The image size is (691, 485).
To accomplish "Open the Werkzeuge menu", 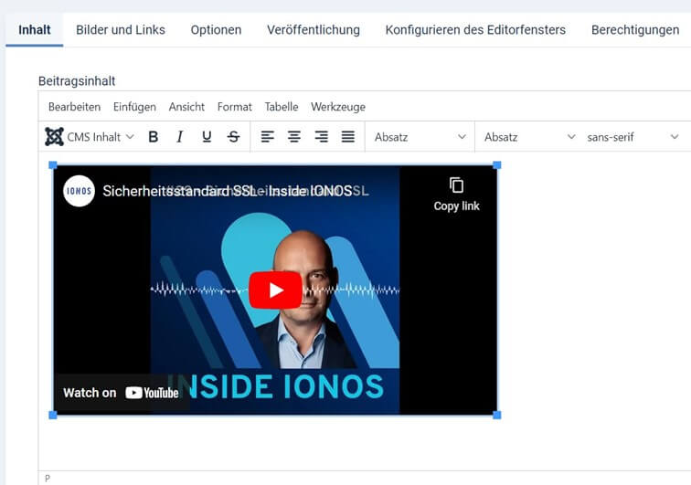I will (338, 107).
